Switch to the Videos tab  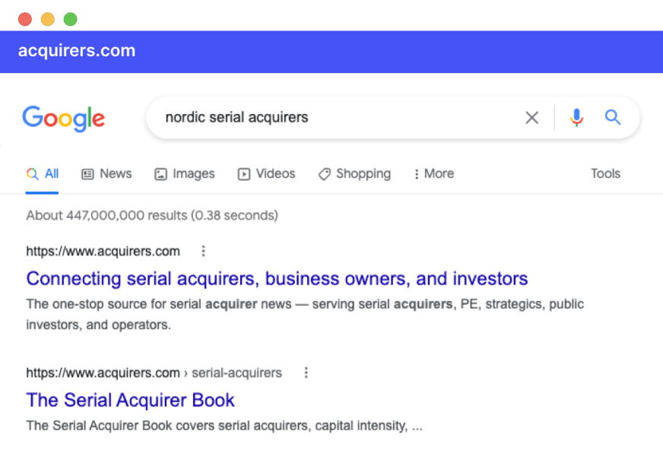pyautogui.click(x=266, y=174)
